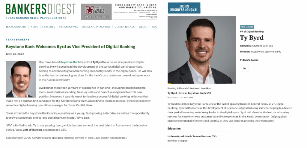Go to the News menu item
The image size is (307, 148).
(34, 27)
